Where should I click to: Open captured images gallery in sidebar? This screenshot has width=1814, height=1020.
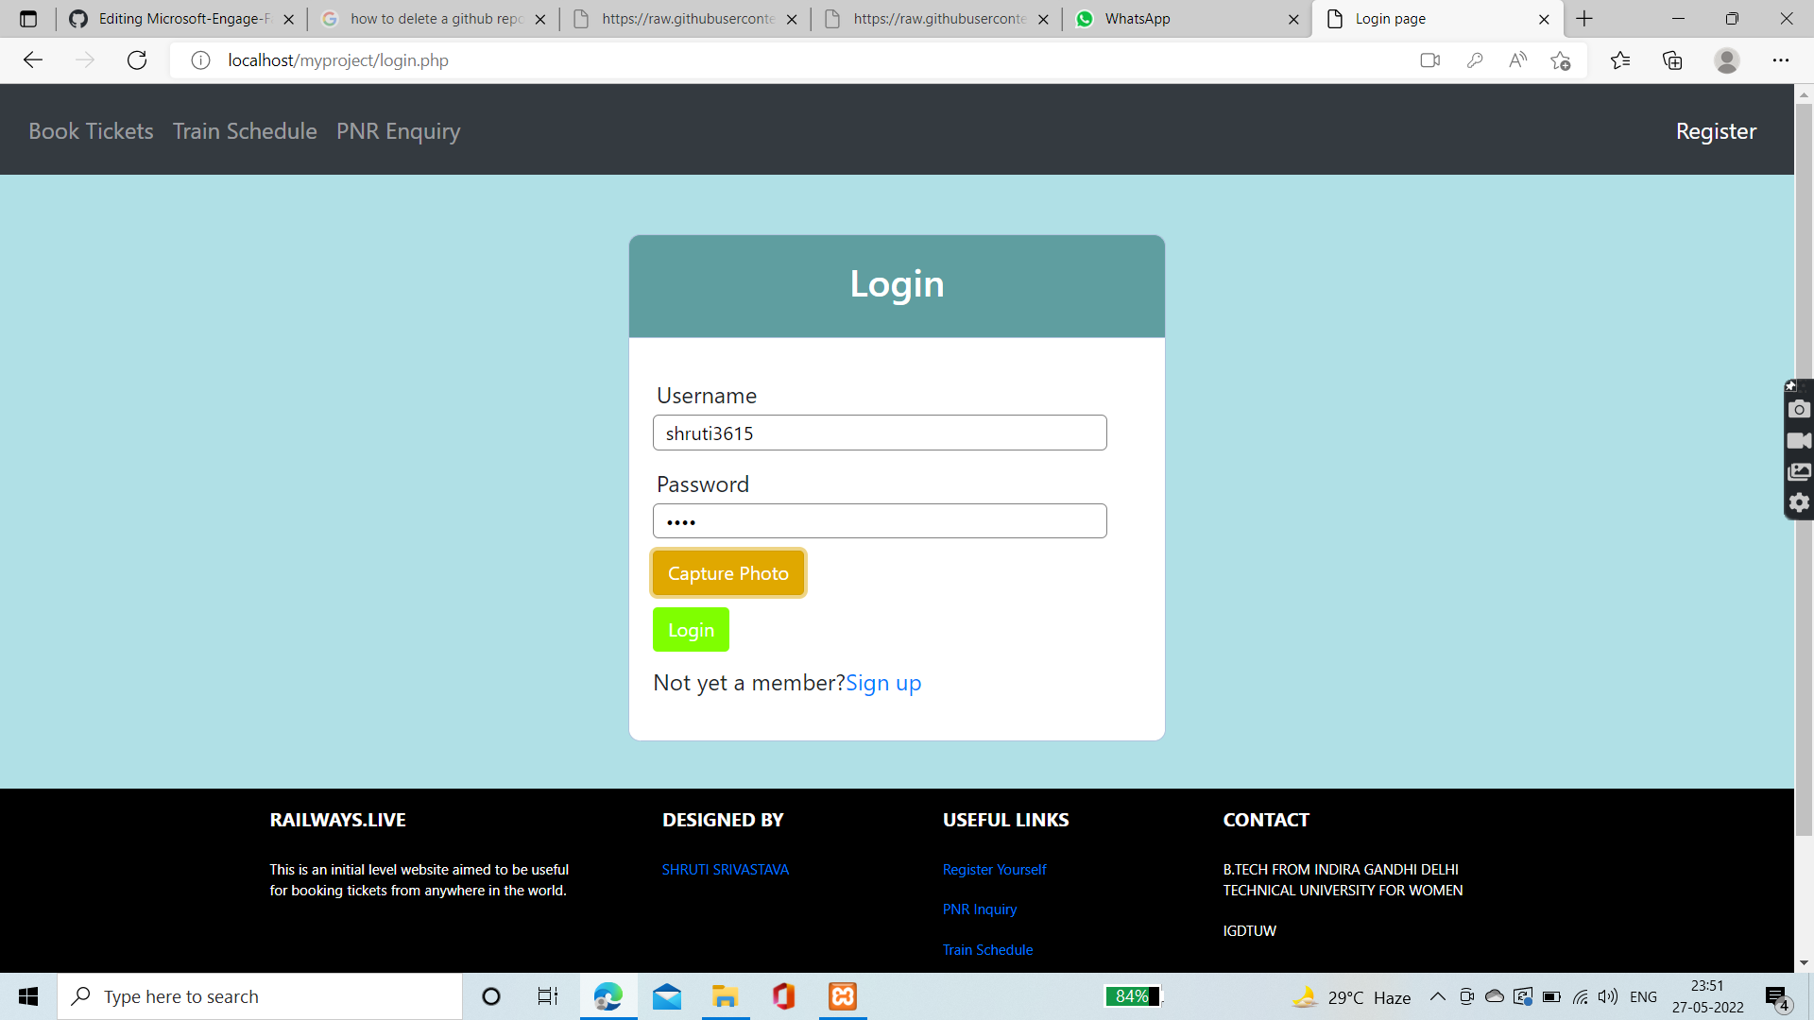point(1799,471)
